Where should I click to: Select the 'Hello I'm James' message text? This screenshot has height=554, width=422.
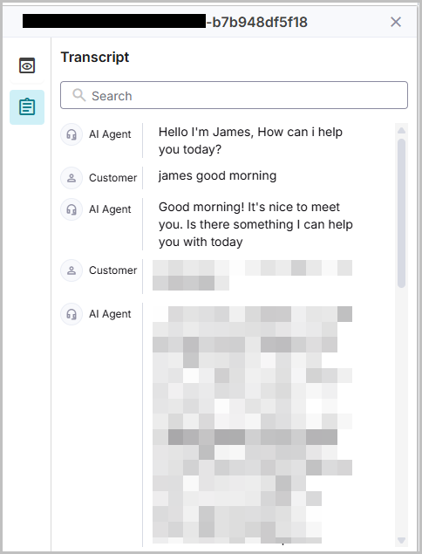(x=250, y=140)
